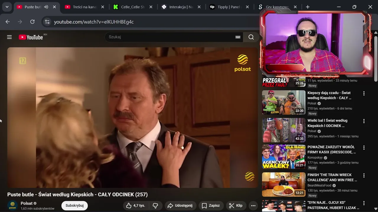Open Kiepscy dają czadu video thumbnail
This screenshot has height=212, width=378.
coord(283,102)
